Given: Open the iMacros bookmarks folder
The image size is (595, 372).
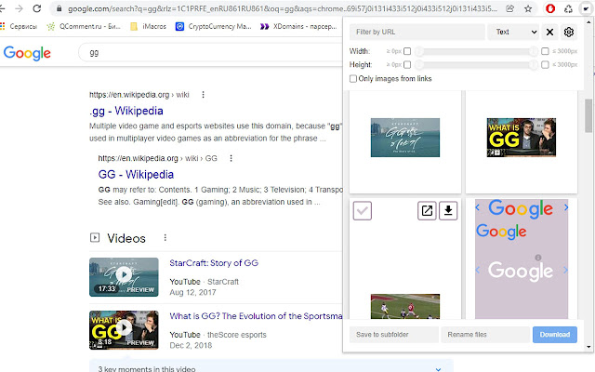Looking at the screenshot, I should click(x=149, y=26).
